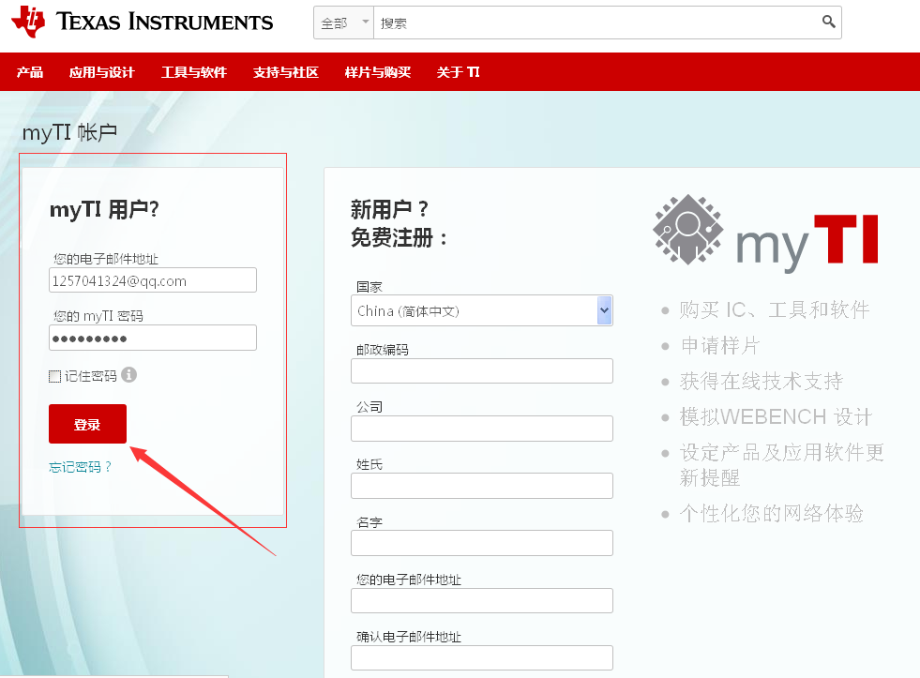Screen dimensions: 920x678
Task: Click the myTI emblem graphic
Action: point(687,232)
